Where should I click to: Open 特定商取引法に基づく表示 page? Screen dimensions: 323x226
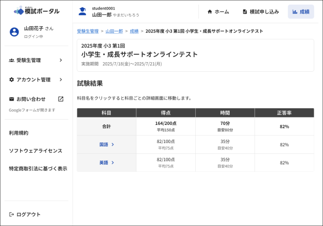coord(38,168)
